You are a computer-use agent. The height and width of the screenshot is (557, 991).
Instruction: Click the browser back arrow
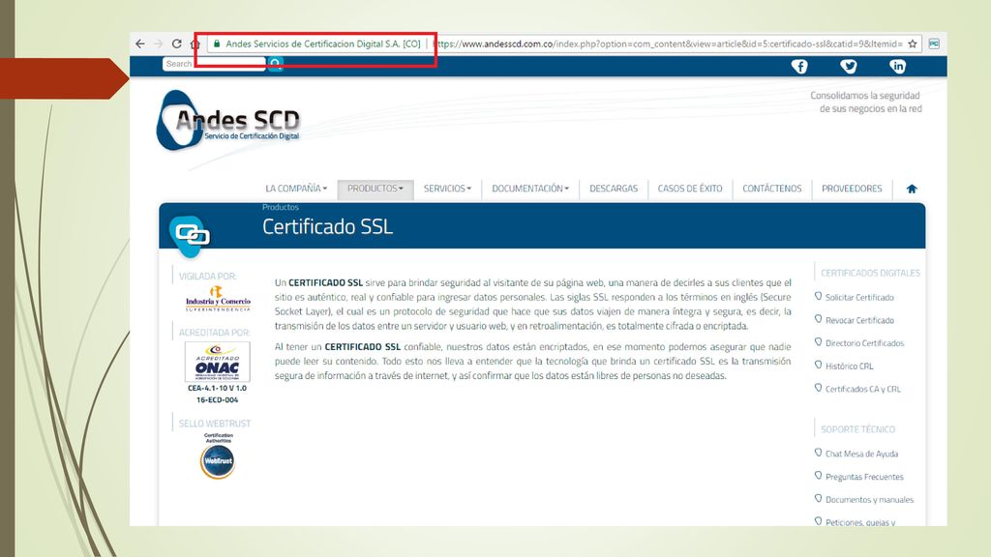pos(140,44)
